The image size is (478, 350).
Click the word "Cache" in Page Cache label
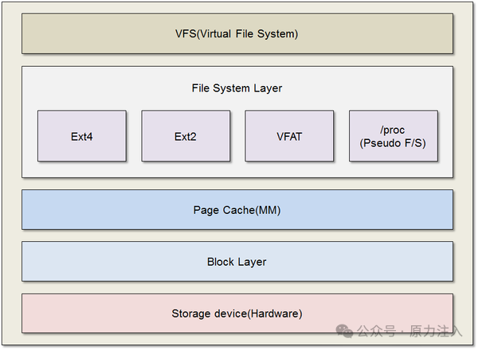pyautogui.click(x=239, y=210)
